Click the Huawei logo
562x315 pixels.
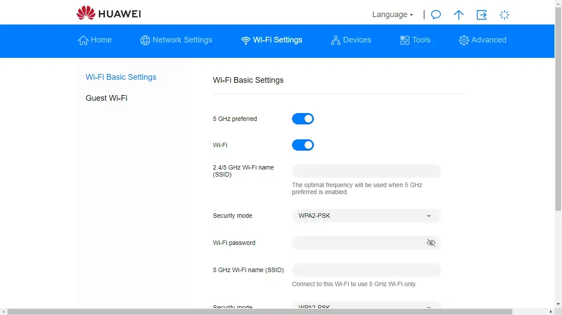pos(108,14)
